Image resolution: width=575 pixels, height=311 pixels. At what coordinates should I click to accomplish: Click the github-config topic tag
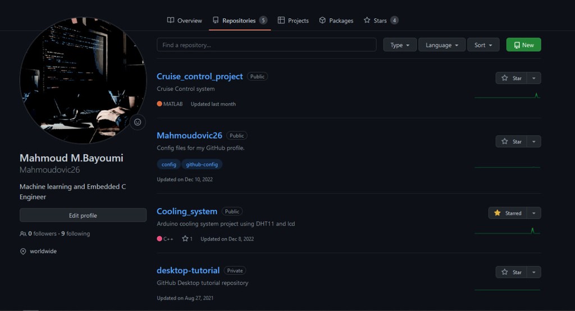coord(202,164)
